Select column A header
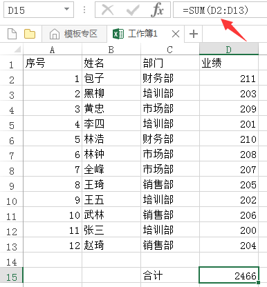267x287 pixels. [53, 50]
